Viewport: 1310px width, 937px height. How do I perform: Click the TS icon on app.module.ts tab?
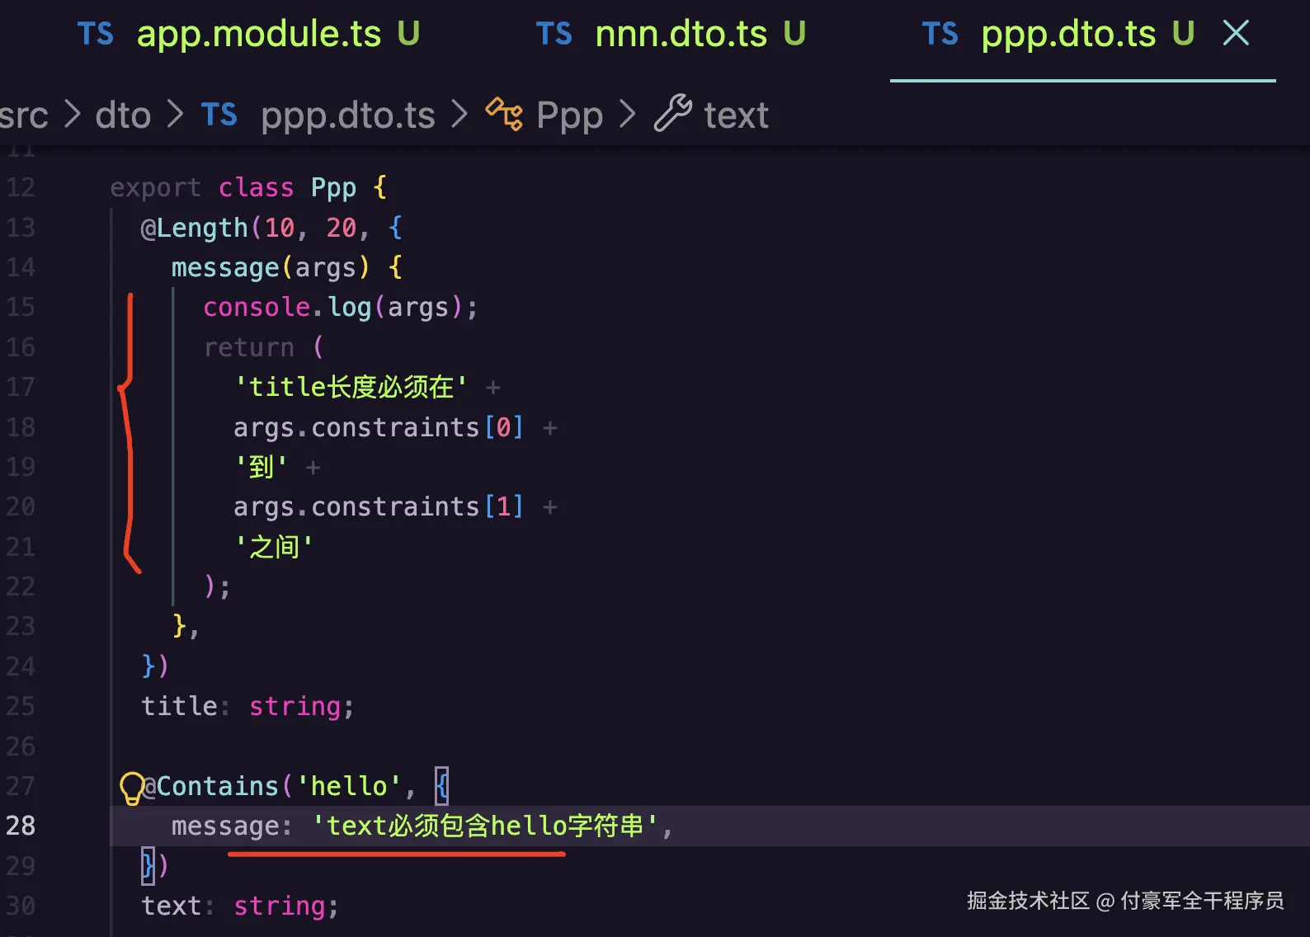[96, 35]
